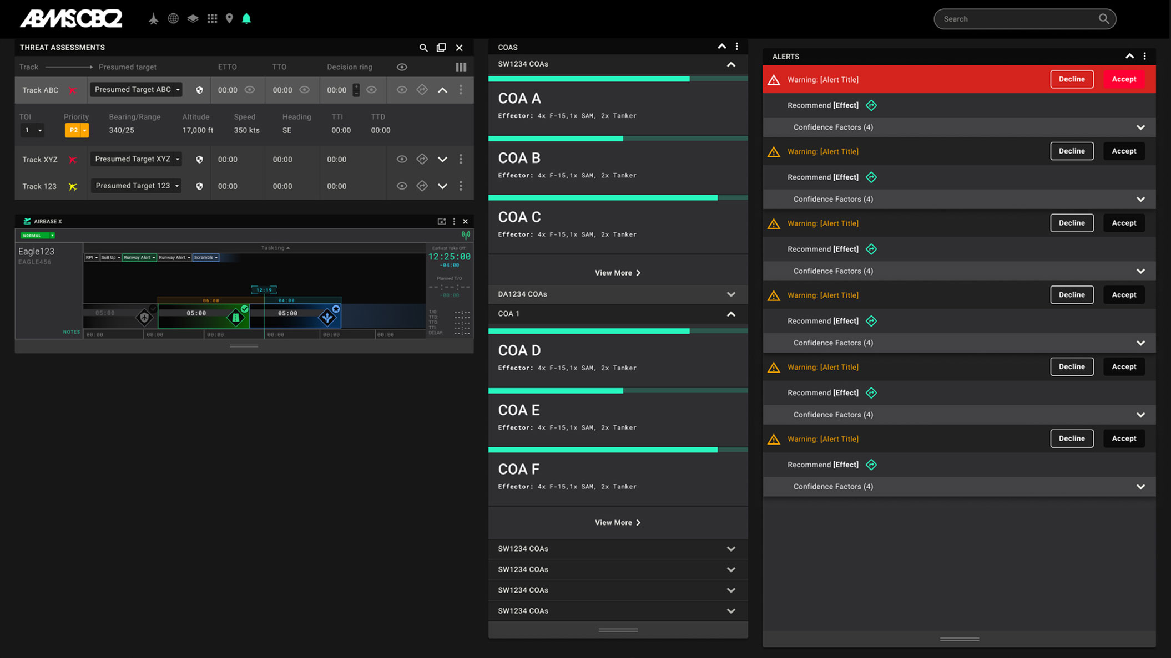
Task: Open the RPI dropdown in Airbase X tasking
Action: (92, 257)
